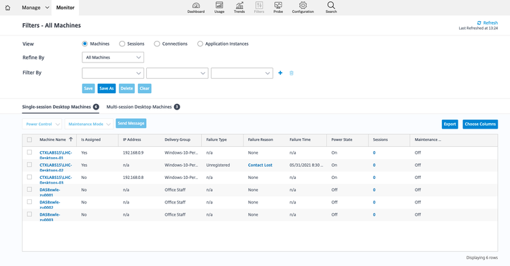Image resolution: width=510 pixels, height=266 pixels.
Task: Click the 192.168.0.9 IP address cell
Action: point(133,152)
